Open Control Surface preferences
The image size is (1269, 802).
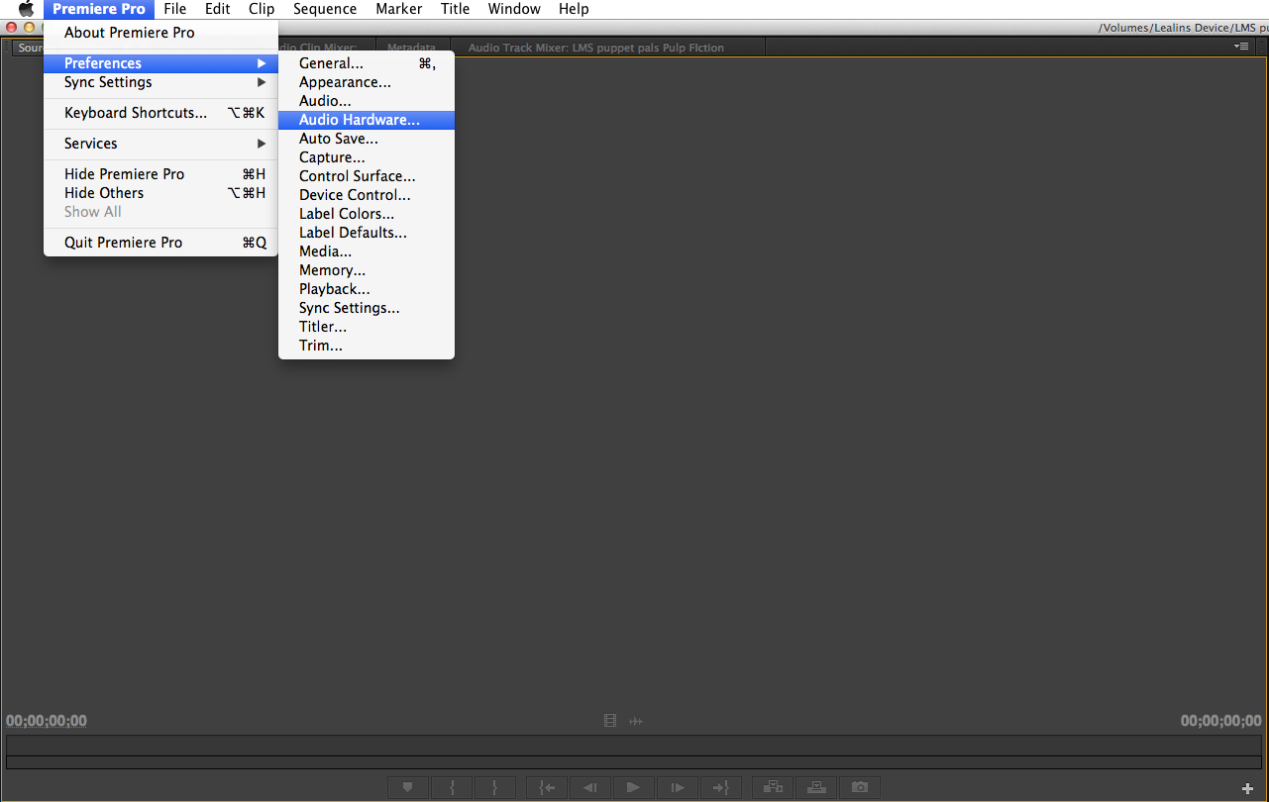(x=367, y=176)
